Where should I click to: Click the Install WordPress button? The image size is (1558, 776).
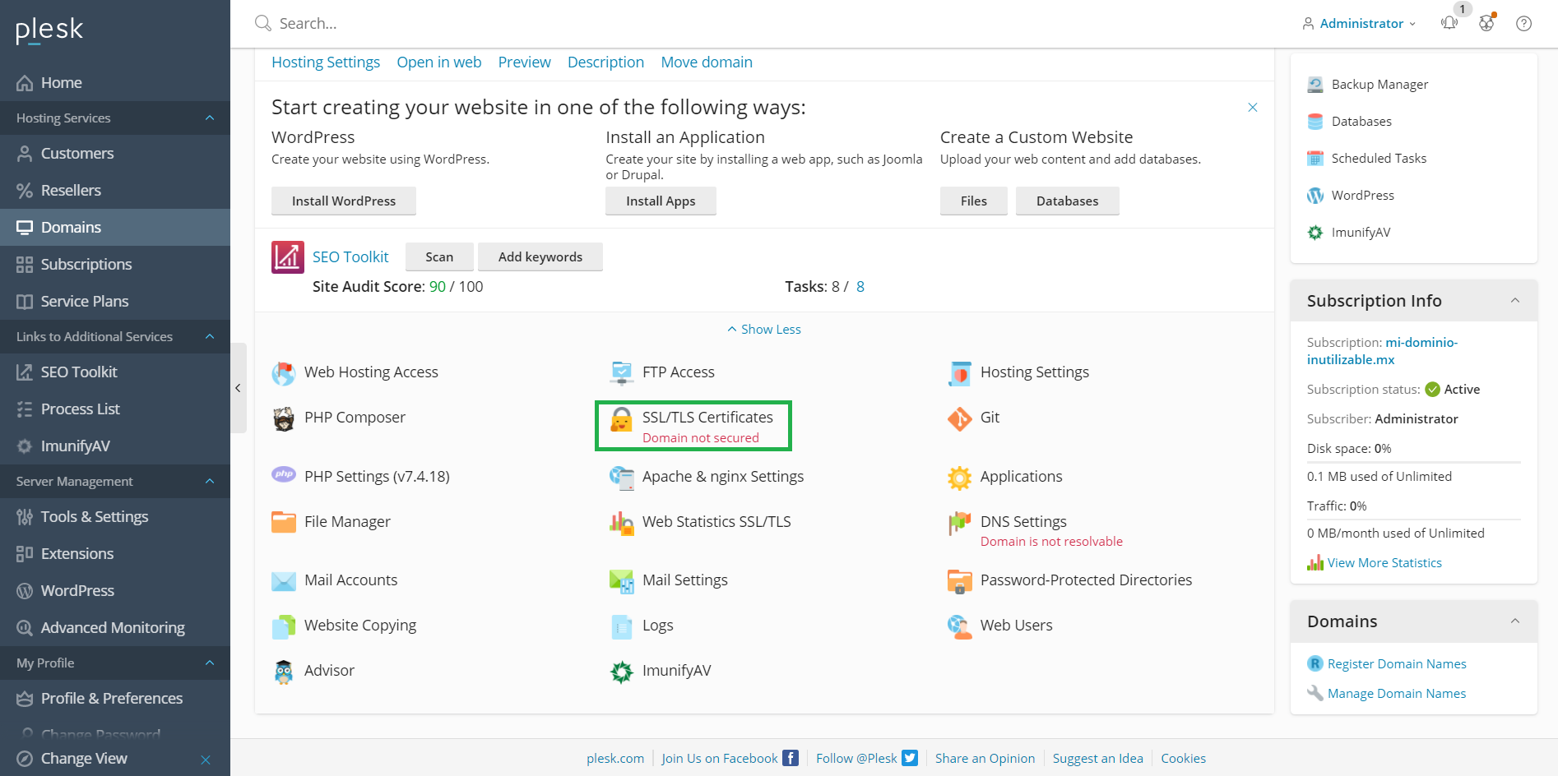tap(344, 201)
